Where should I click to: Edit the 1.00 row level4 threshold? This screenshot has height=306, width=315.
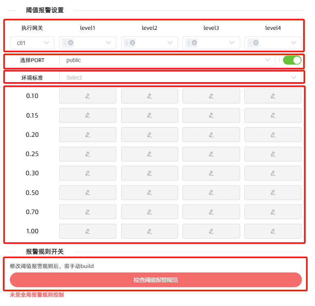(x=273, y=231)
